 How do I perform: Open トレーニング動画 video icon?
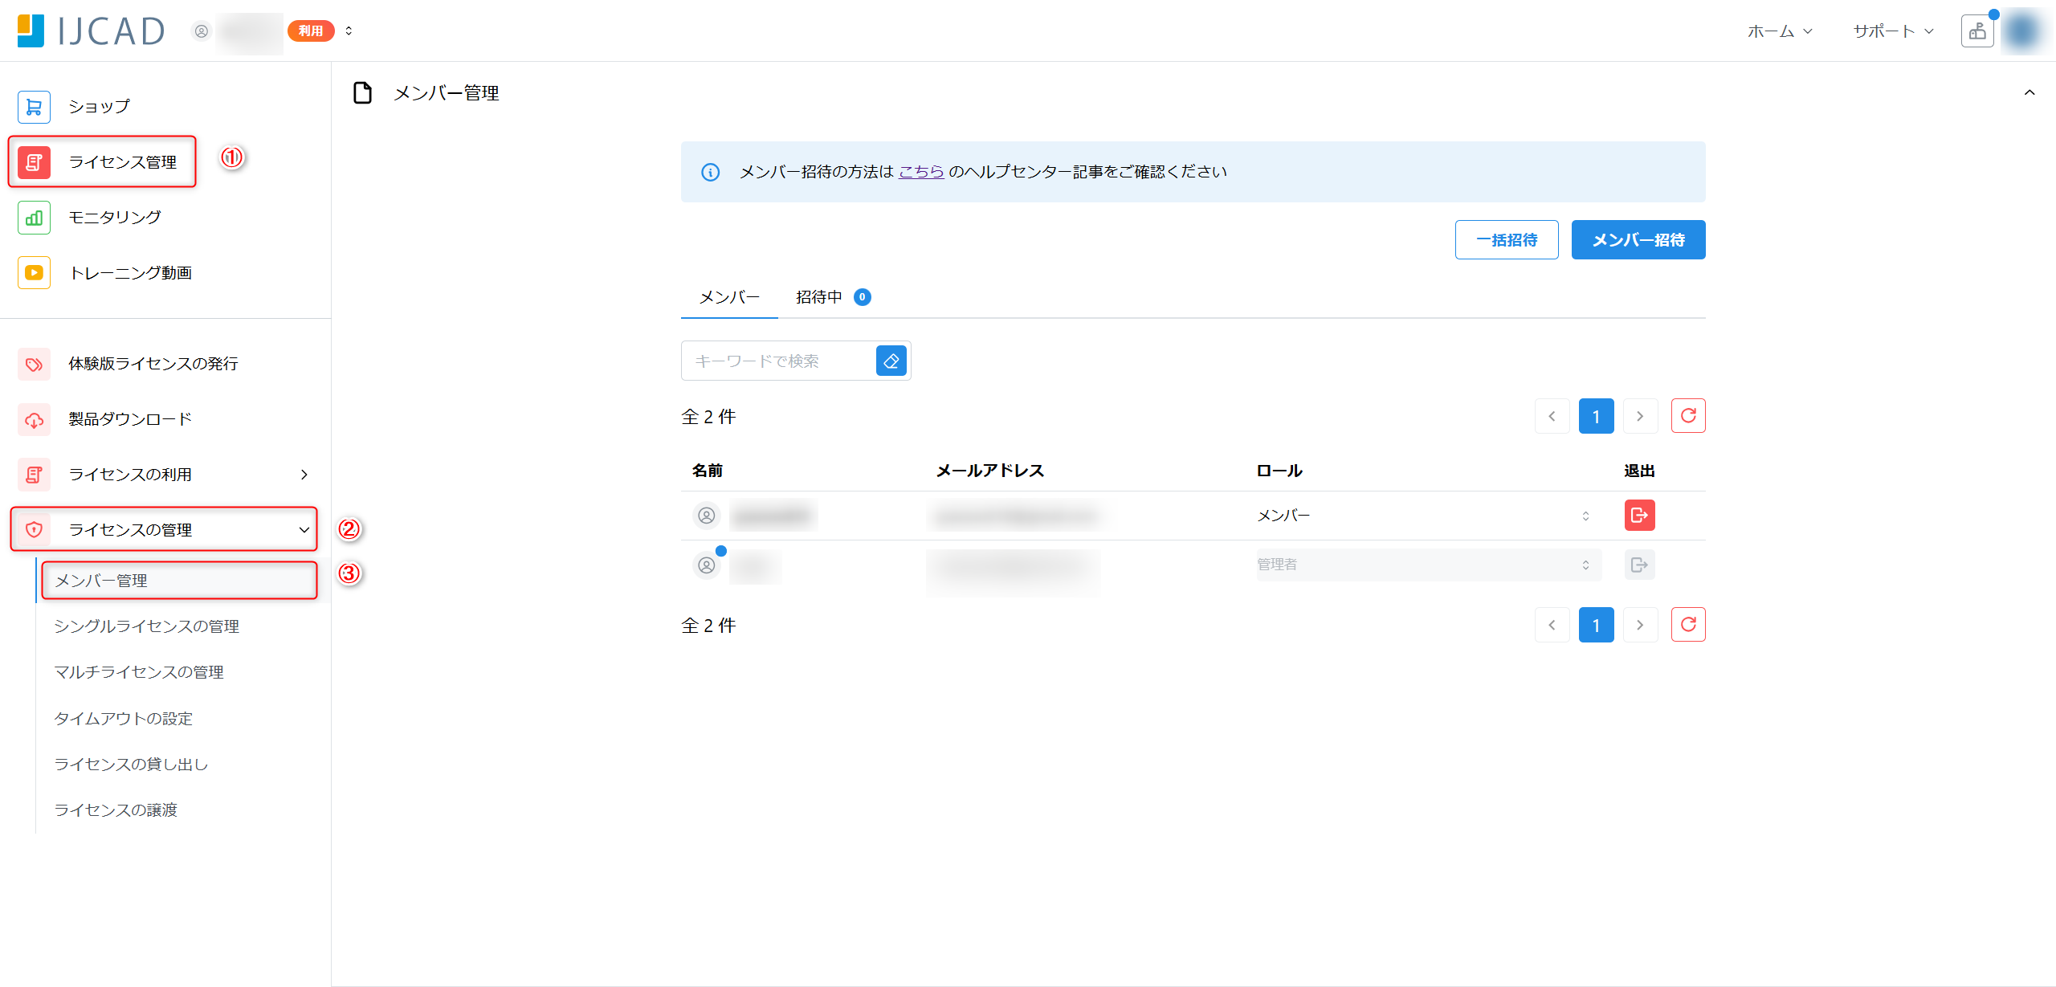tap(34, 272)
